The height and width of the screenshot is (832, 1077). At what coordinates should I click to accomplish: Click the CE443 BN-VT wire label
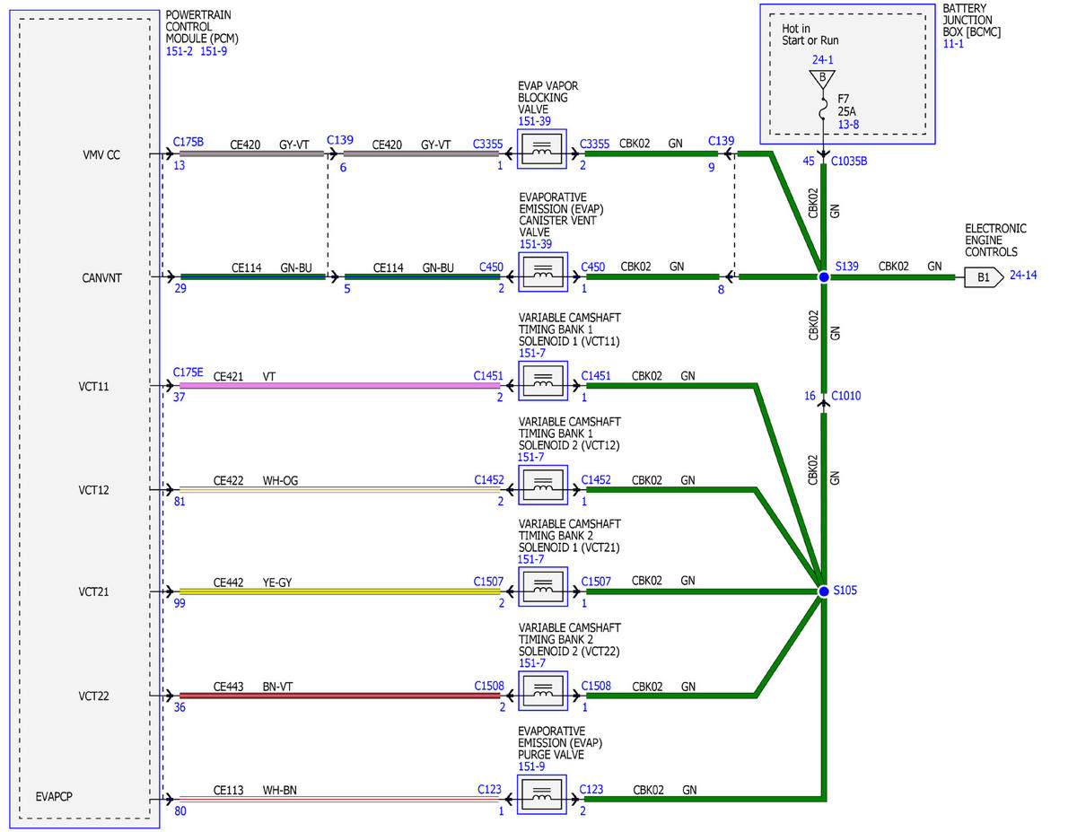[253, 687]
